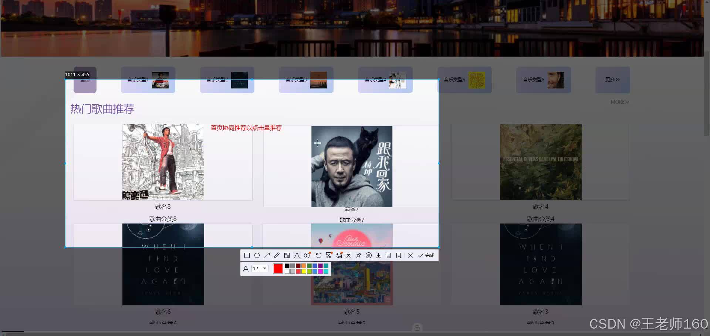Pick the white color swatch
710x336 pixels.
(x=287, y=271)
